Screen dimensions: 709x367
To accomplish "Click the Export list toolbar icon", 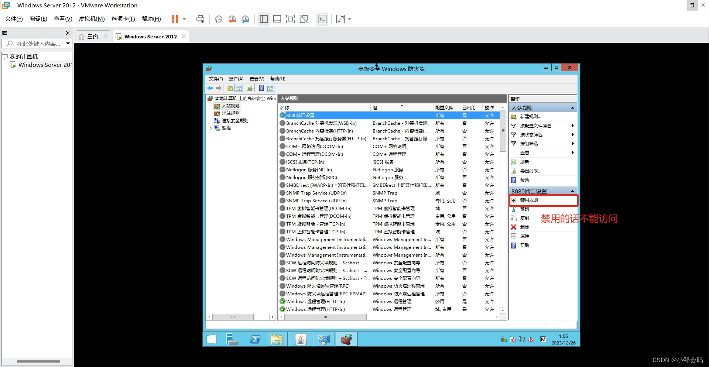I will click(250, 88).
